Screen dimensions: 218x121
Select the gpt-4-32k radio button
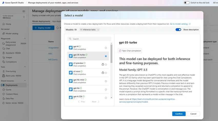(x=106, y=98)
